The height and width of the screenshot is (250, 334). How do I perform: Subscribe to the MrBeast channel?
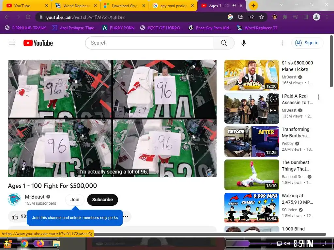point(102,200)
